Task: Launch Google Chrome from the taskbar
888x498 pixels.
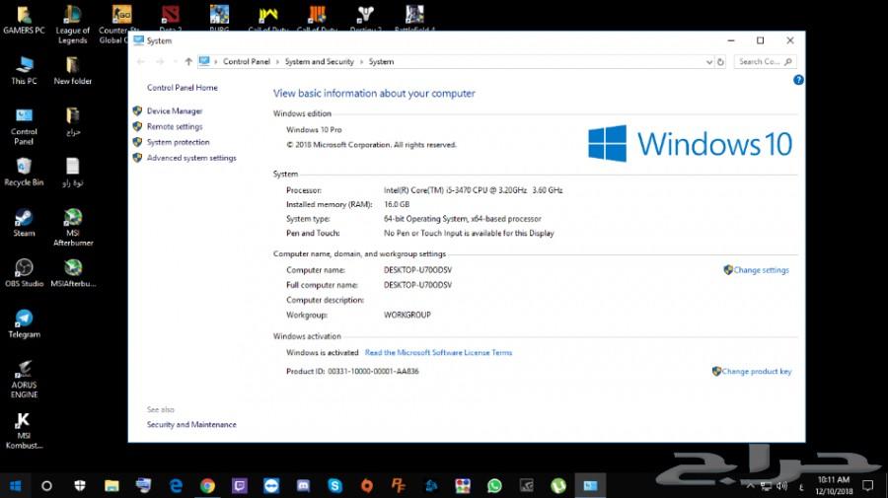Action: [208, 485]
